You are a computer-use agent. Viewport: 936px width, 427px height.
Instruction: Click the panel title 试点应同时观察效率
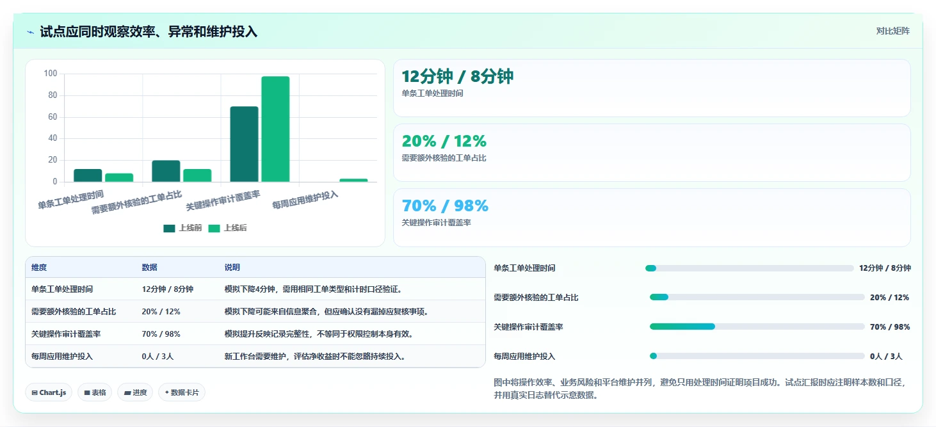pos(149,31)
